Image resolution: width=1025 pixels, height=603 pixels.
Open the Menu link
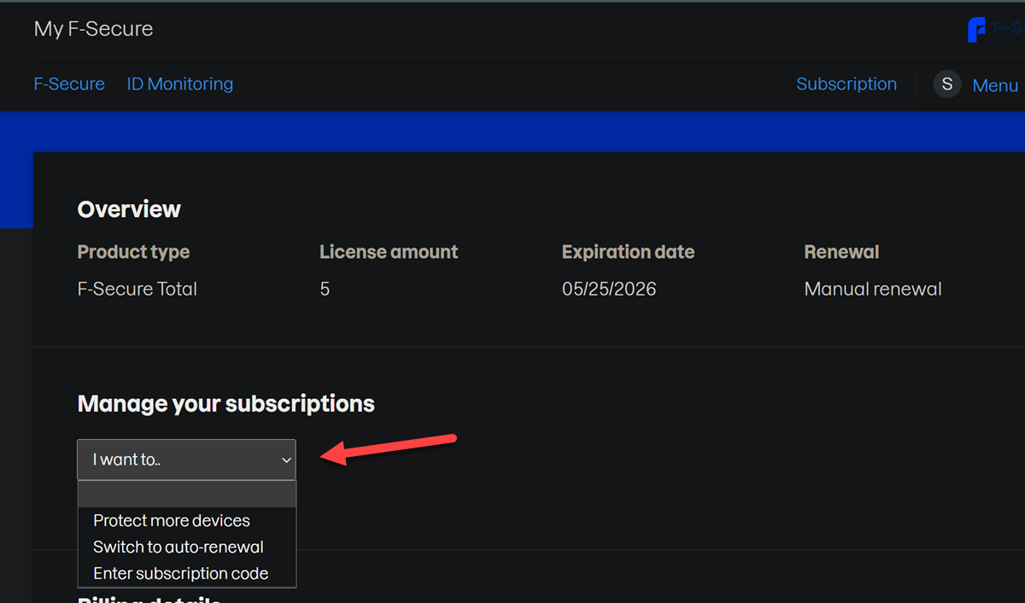coord(995,85)
